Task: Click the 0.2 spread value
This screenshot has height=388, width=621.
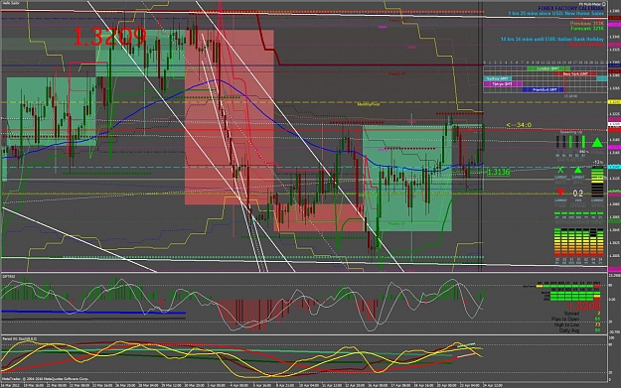Action: [x=578, y=194]
